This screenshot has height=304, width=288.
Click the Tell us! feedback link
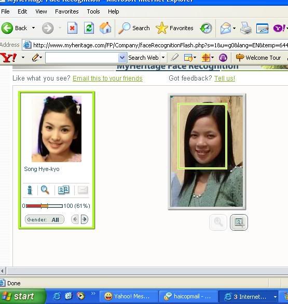point(225,78)
